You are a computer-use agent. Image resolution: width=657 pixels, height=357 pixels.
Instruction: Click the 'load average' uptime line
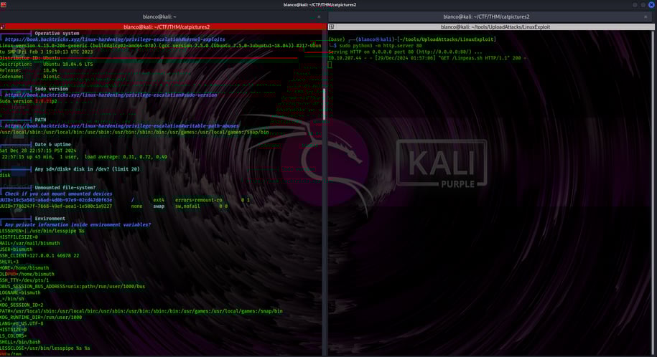coord(84,157)
